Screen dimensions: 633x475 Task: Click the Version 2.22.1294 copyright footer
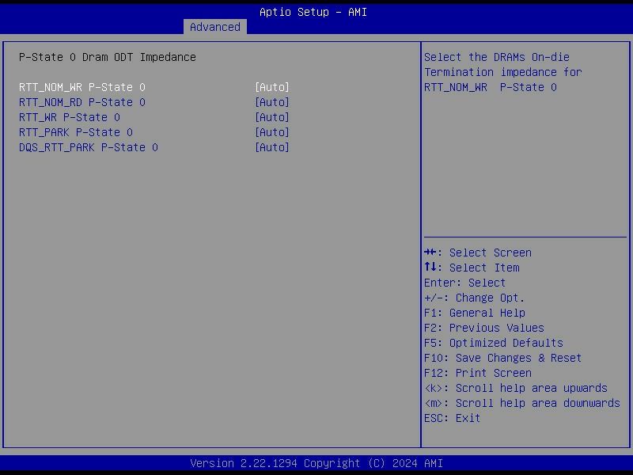tap(316, 463)
